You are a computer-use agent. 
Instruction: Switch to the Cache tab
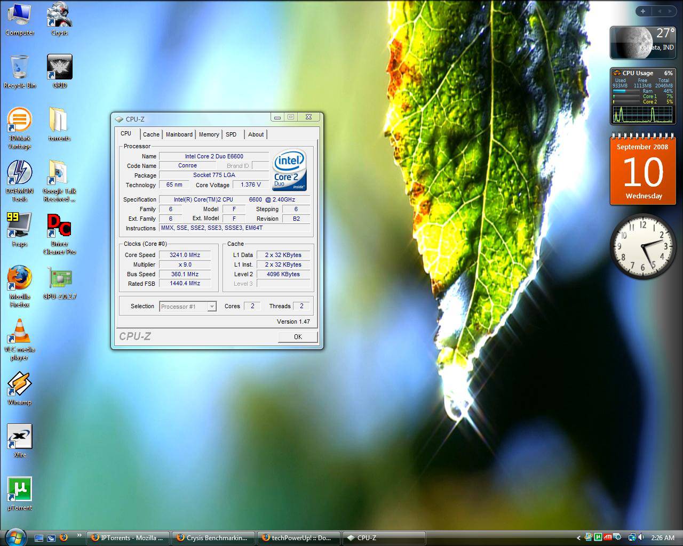pyautogui.click(x=151, y=134)
